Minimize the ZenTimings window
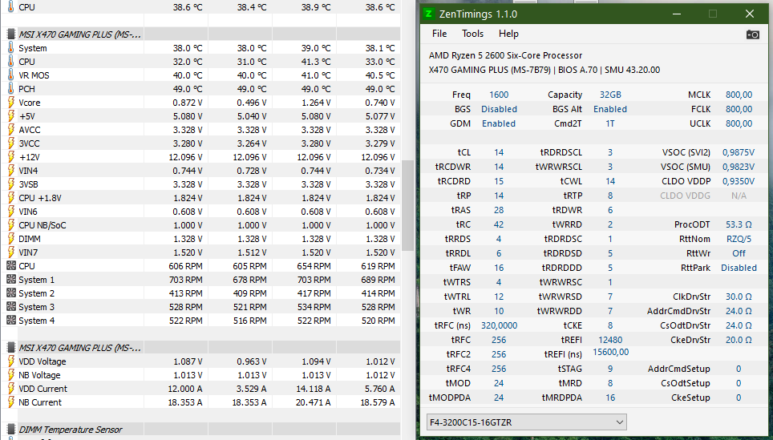The height and width of the screenshot is (440, 773). 675,14
